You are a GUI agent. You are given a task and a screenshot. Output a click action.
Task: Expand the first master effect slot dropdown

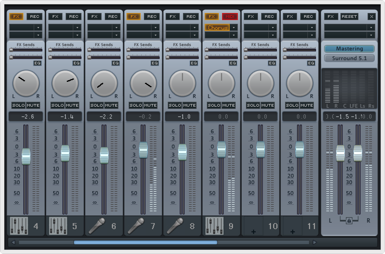pos(371,28)
